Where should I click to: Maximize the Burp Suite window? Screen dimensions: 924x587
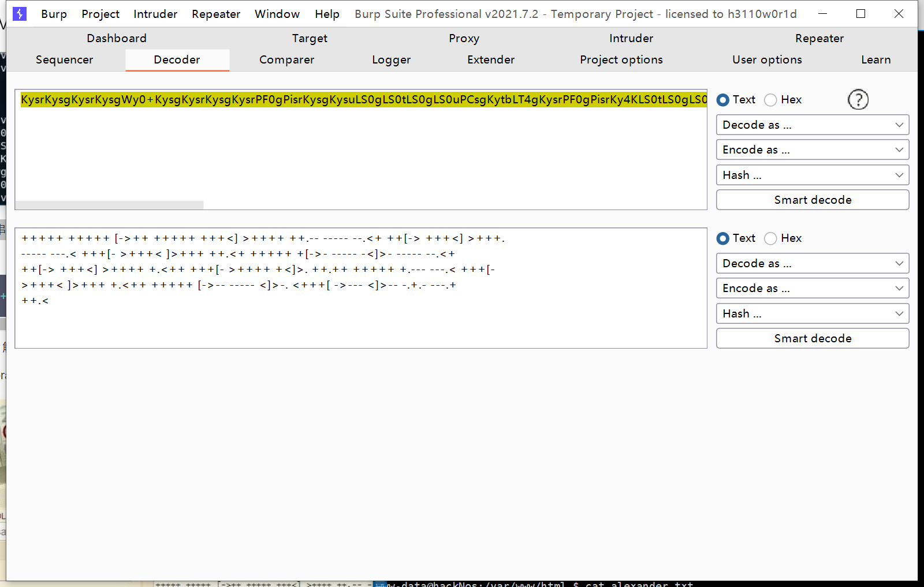pos(860,14)
